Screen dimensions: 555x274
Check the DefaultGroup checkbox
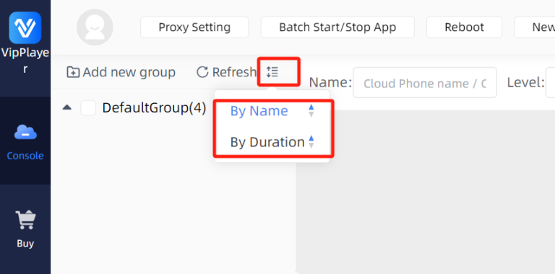(88, 107)
